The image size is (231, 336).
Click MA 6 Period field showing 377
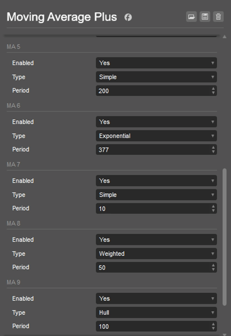click(152, 150)
